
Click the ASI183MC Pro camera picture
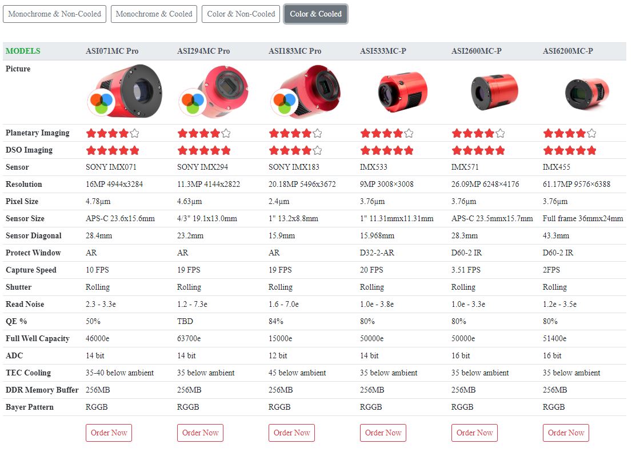coord(306,91)
